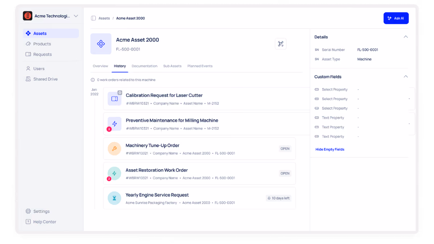The image size is (434, 244).
Task: Open the Help Center
Action: tap(51, 222)
